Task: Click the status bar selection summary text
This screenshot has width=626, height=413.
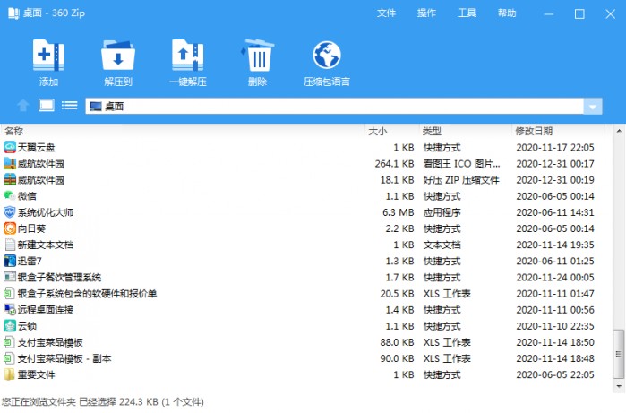Action: [x=103, y=402]
